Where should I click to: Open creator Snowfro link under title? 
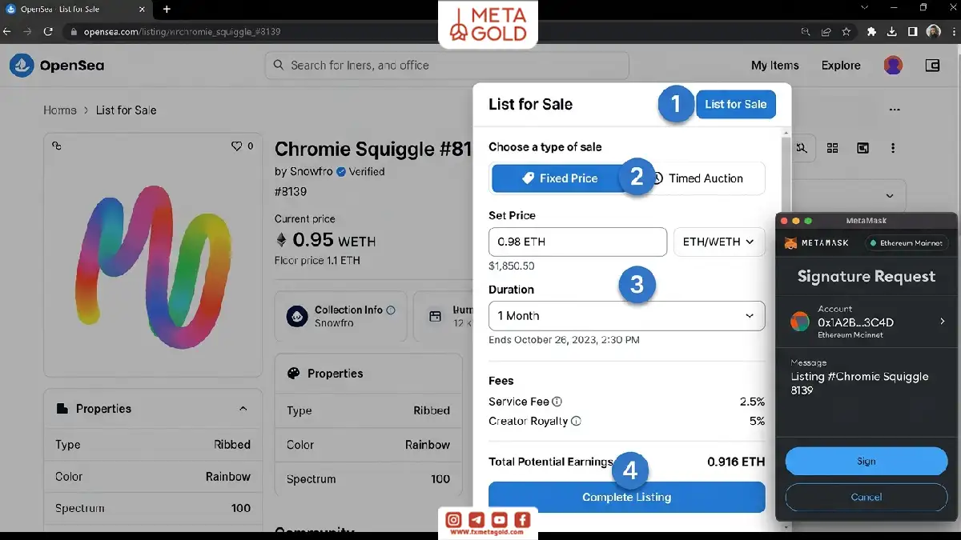click(x=312, y=171)
